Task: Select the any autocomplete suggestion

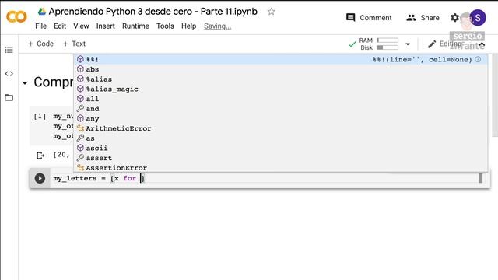Action: click(281, 118)
